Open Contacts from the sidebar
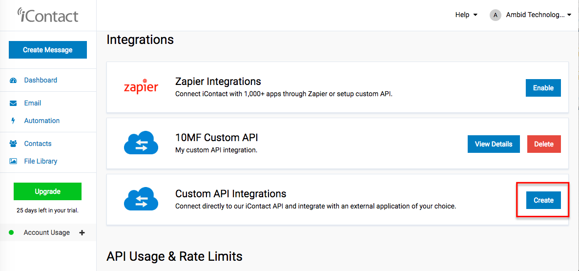579x271 pixels. pyautogui.click(x=38, y=144)
